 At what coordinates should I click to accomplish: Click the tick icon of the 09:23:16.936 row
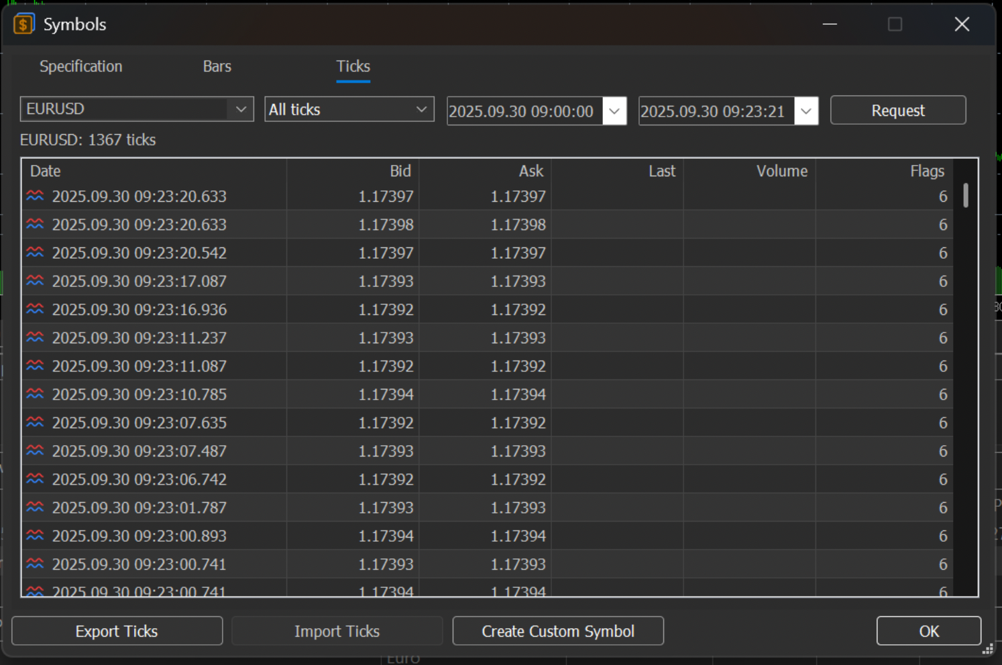pyautogui.click(x=35, y=309)
